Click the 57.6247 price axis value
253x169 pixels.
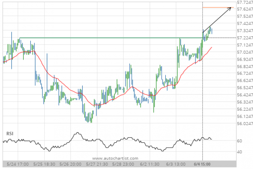pyautogui.click(x=245, y=9)
